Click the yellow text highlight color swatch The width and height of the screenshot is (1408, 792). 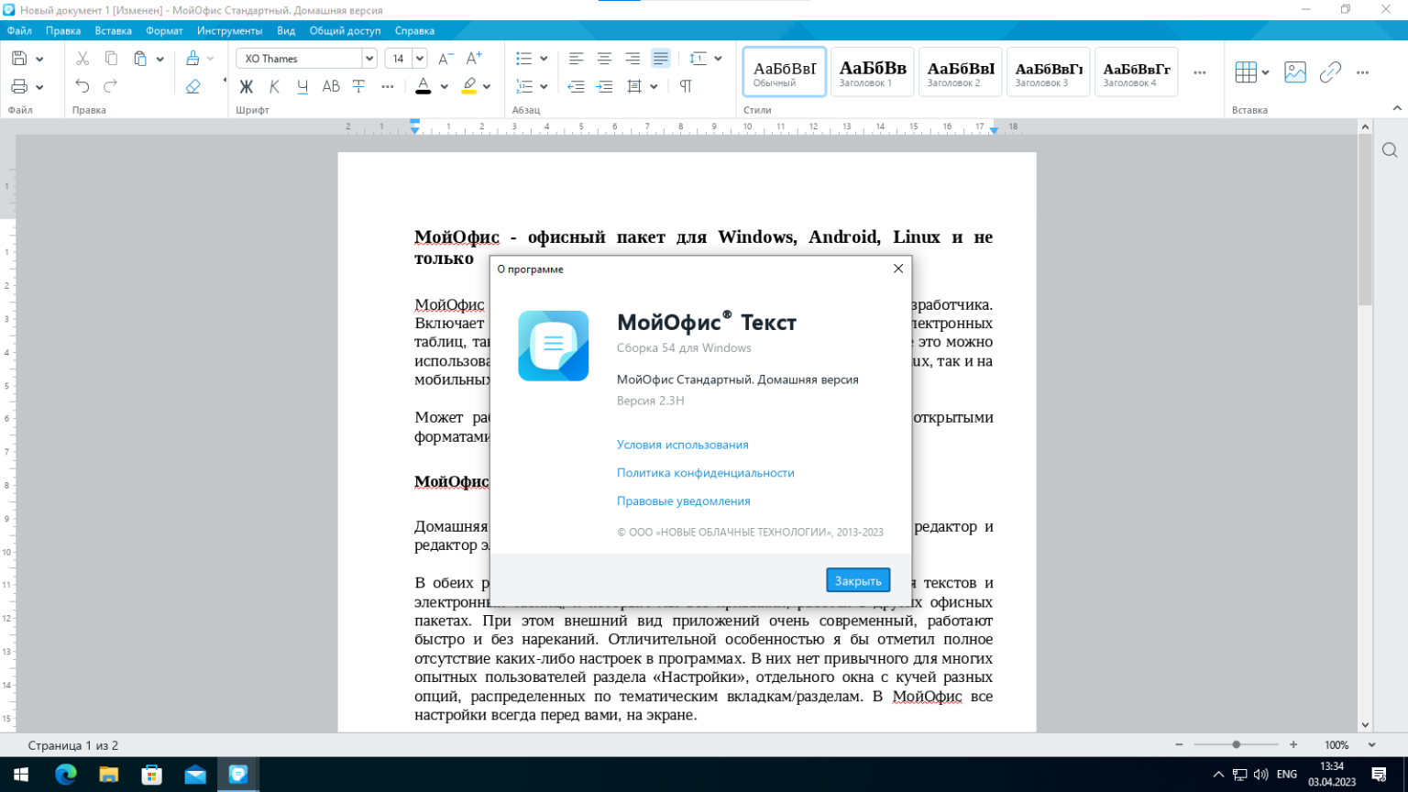pyautogui.click(x=469, y=86)
